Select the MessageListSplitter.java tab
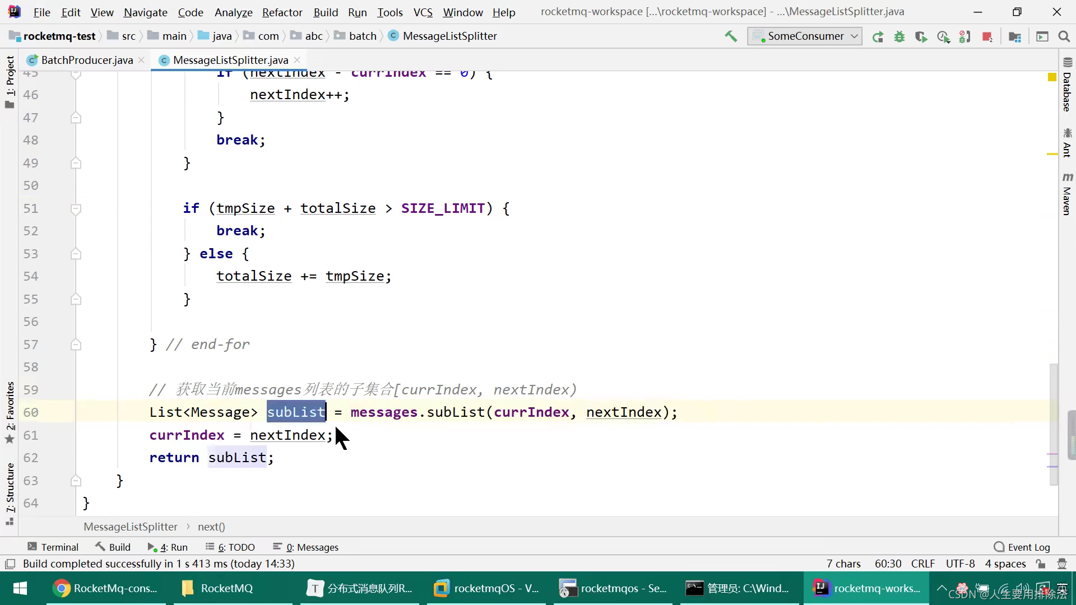Screen dimensions: 1076x605 pyautogui.click(x=230, y=60)
